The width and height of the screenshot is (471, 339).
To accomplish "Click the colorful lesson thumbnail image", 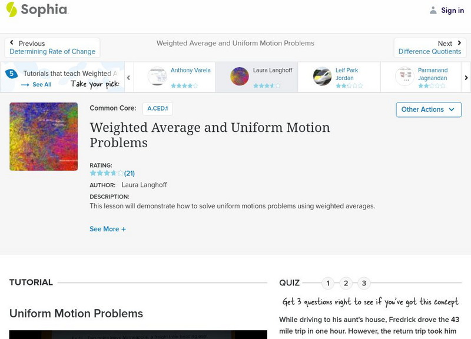I will click(44, 137).
